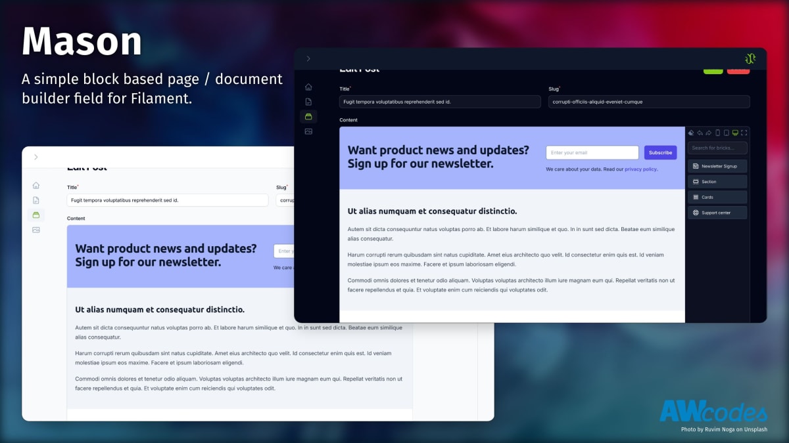Image resolution: width=789 pixels, height=443 pixels.
Task: Open the image icon in the light window sidebar
Action: click(36, 230)
